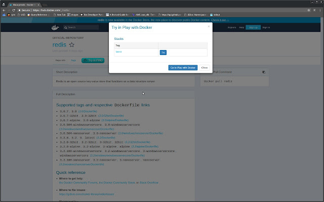
Task: Open the 3.2/windows/windowsservercore/Dockerfile link
Action: point(117,156)
